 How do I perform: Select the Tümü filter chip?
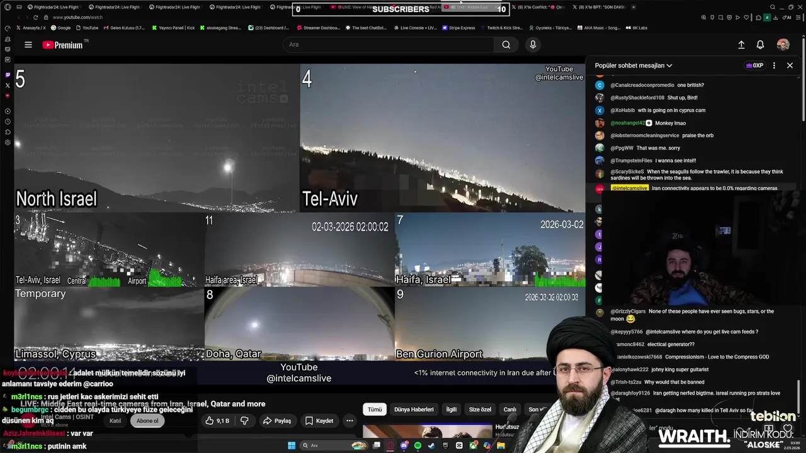pyautogui.click(x=375, y=409)
